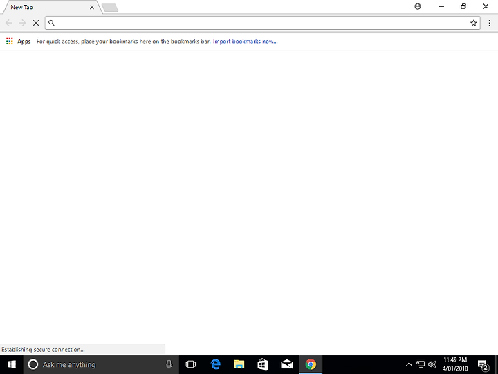This screenshot has height=374, width=498.
Task: Click the search magnifier icon in the address bar
Action: point(51,23)
